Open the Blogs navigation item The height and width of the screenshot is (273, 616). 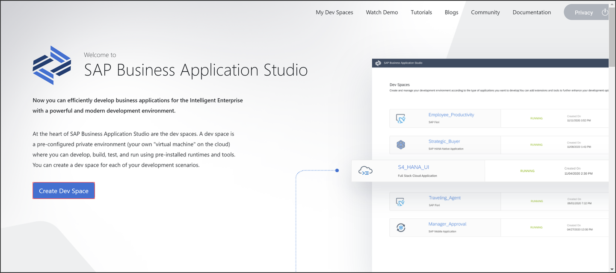pos(451,12)
